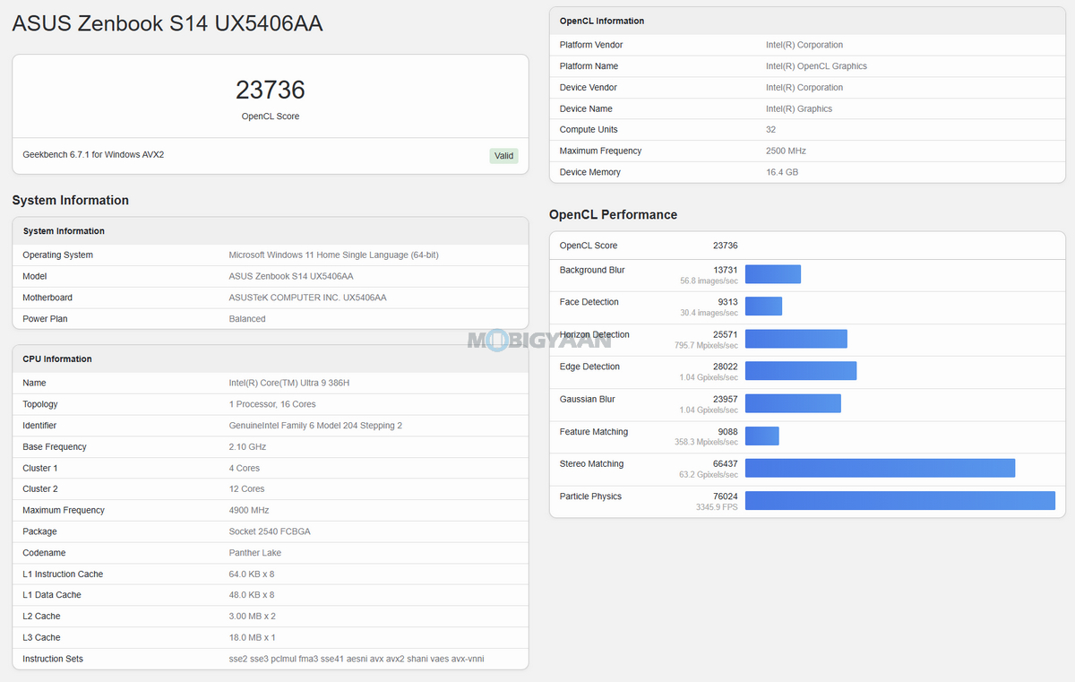1075x682 pixels.
Task: Click Particle Physics score 76024
Action: tap(726, 496)
